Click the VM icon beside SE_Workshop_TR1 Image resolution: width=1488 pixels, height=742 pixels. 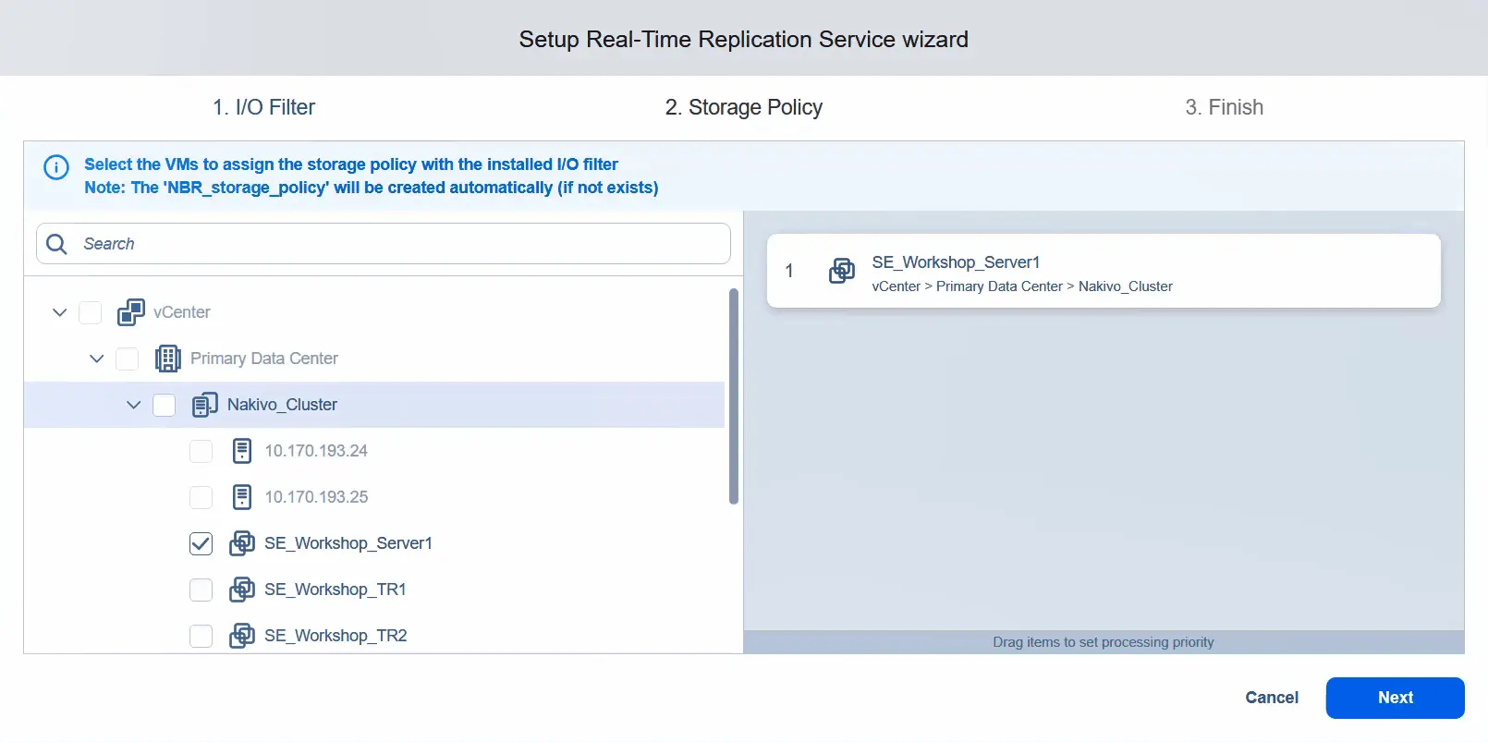click(242, 590)
